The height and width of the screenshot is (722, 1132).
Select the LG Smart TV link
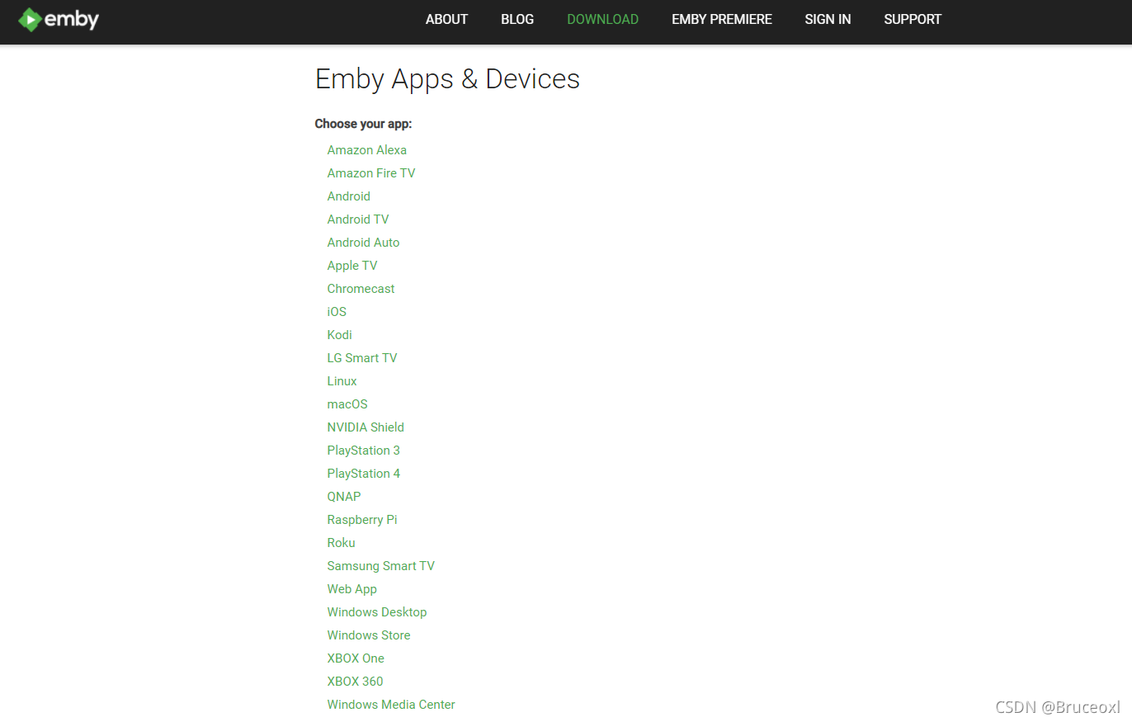362,358
